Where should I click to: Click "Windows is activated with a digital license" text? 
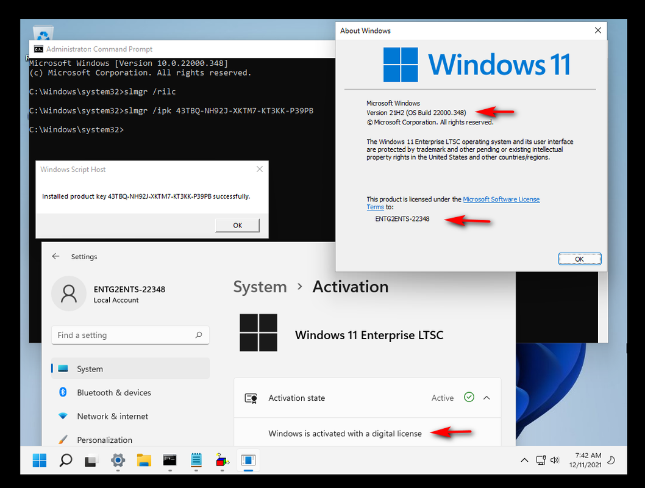coord(345,433)
